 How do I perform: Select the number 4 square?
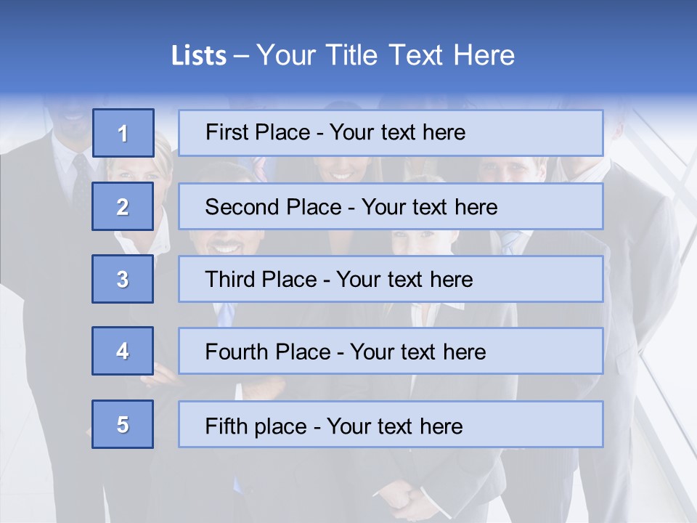[123, 351]
